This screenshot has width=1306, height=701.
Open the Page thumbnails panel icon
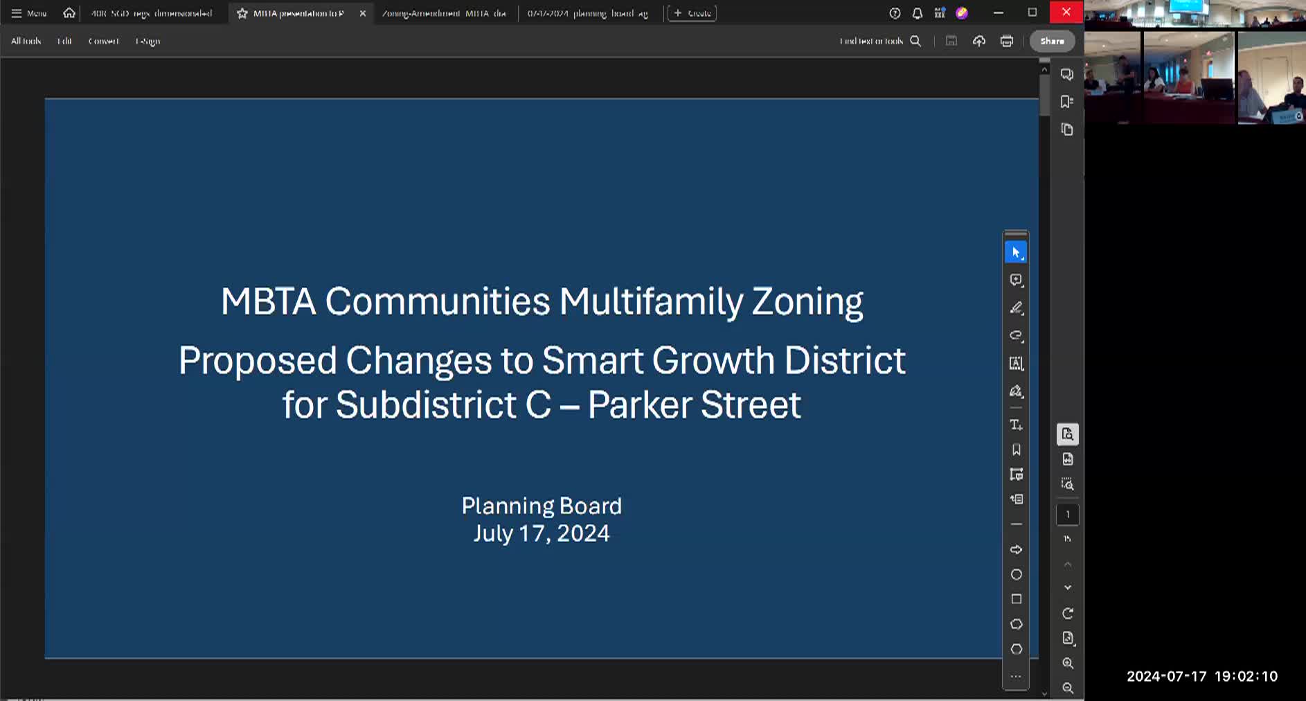[1067, 130]
